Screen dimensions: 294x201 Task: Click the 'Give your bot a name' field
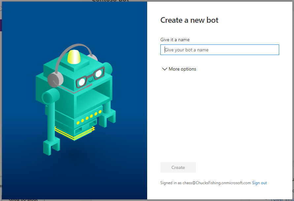coord(219,50)
